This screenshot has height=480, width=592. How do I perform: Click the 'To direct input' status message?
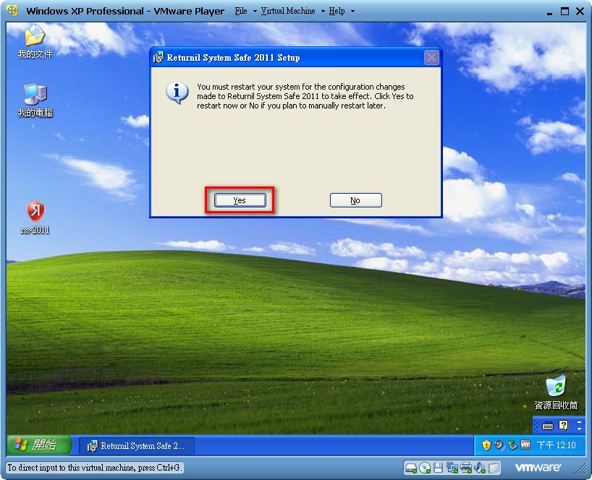tap(94, 468)
